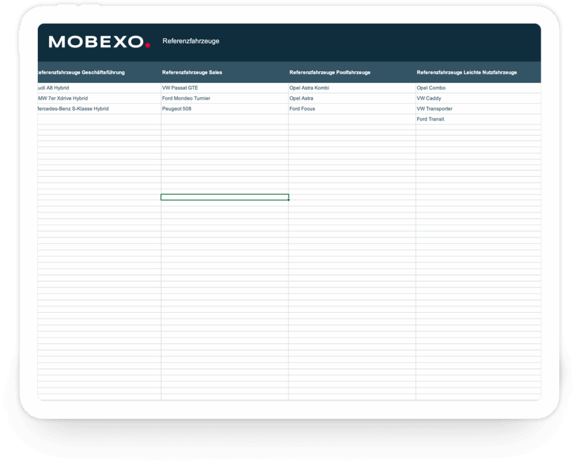Select the VW Transporter cell

[x=434, y=109]
